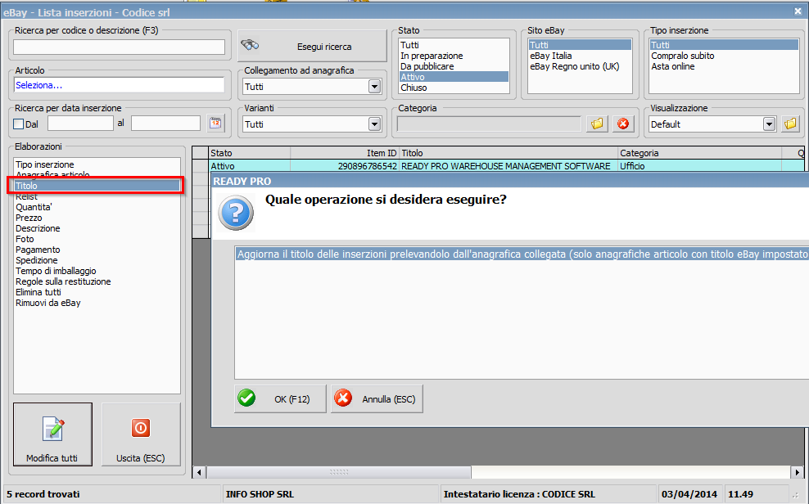Cancel with Annulla (ESC) button
Image resolution: width=809 pixels, height=504 pixels.
[377, 398]
